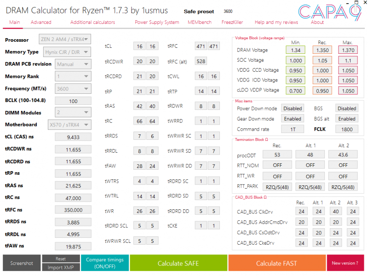Click the BGS alt Enabled value
368x276 pixels.
pos(347,119)
